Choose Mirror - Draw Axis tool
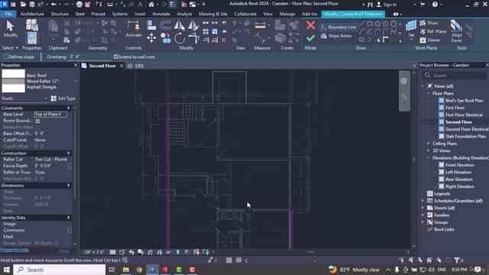489x275 pixels. pos(193,25)
